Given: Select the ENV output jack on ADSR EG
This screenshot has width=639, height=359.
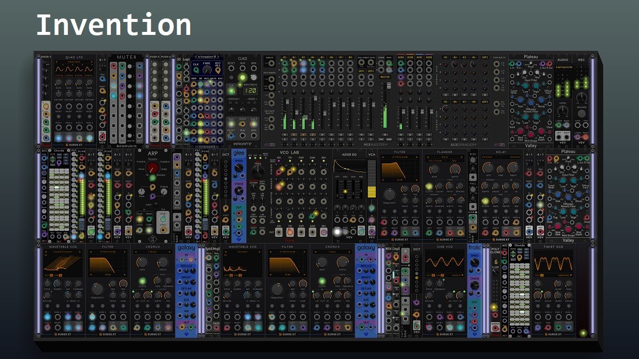Looking at the screenshot, I should pos(361,231).
